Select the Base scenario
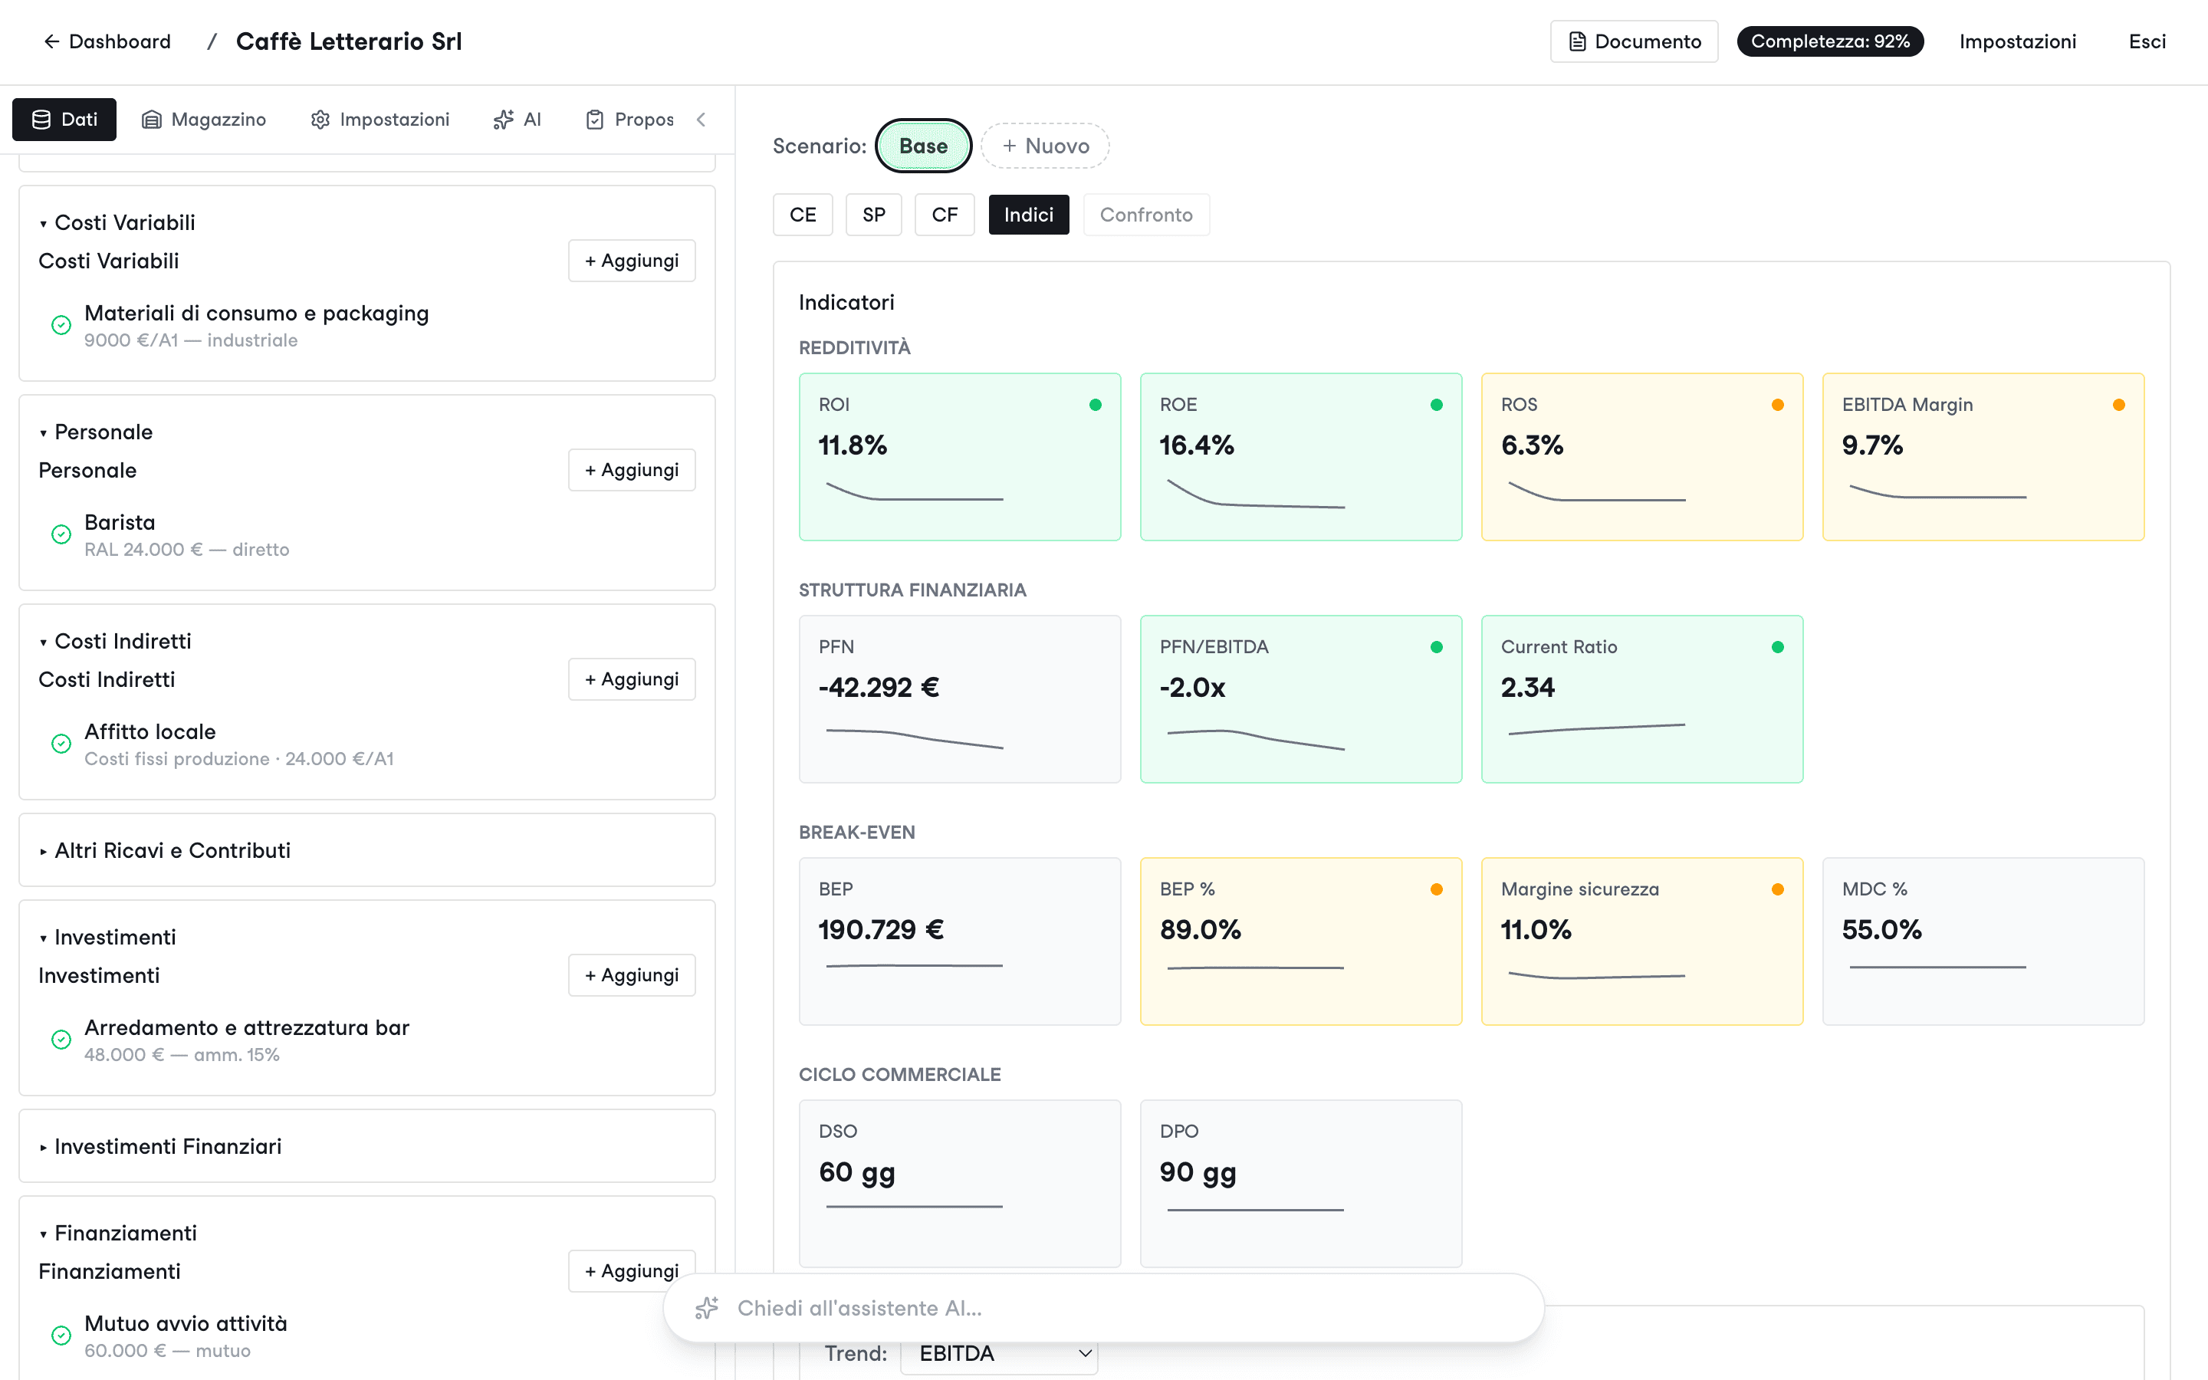 point(923,146)
